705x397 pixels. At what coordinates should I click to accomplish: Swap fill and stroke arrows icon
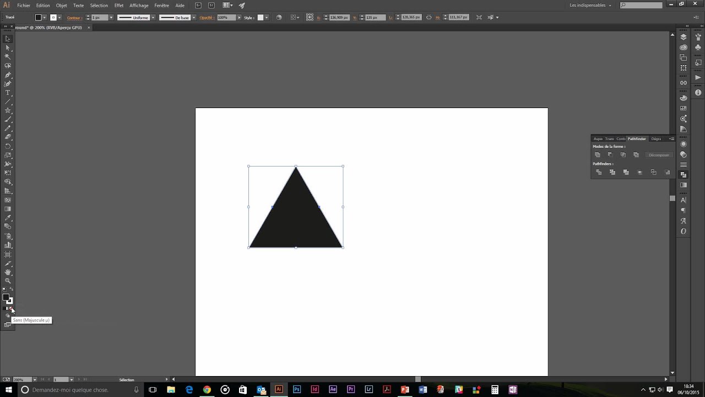(12, 289)
